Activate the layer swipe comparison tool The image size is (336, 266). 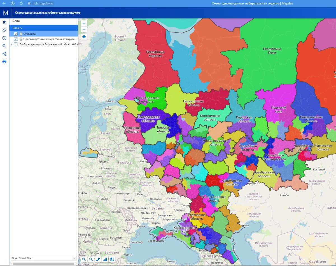pyautogui.click(x=112, y=259)
